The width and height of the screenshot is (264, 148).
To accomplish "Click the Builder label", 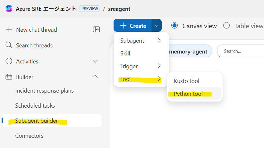I will point(25,77).
